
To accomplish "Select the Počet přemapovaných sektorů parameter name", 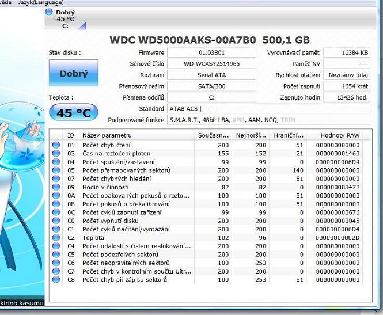I will click(126, 170).
